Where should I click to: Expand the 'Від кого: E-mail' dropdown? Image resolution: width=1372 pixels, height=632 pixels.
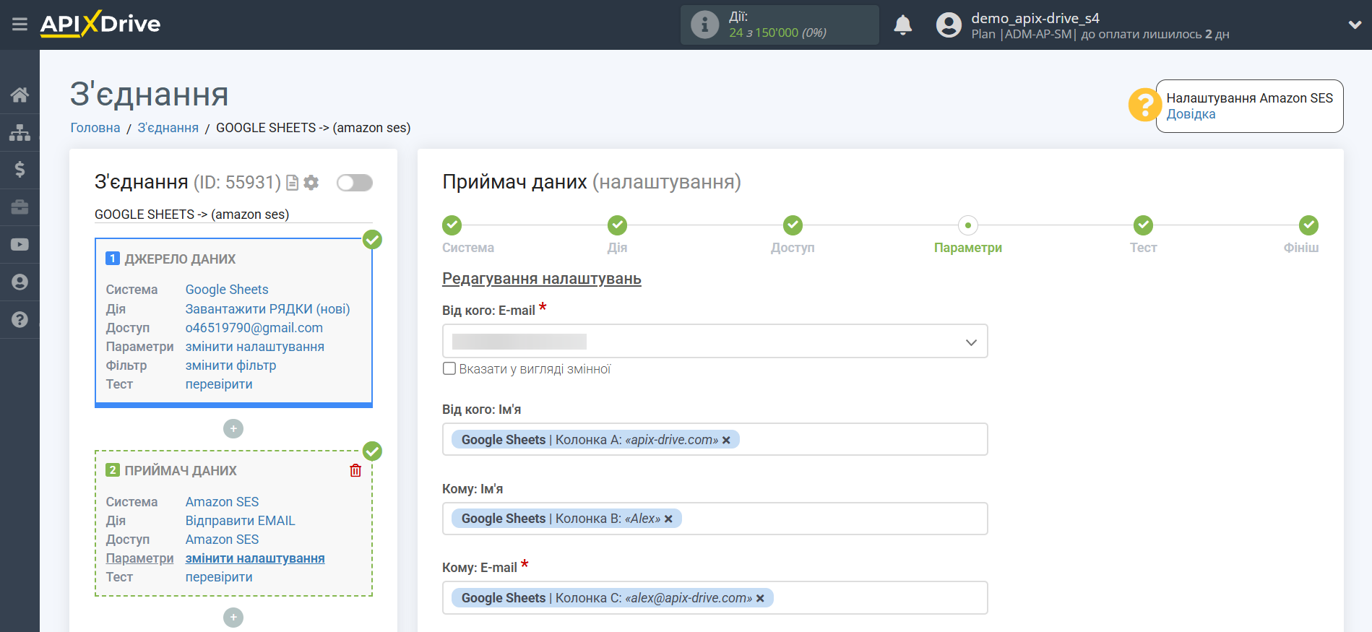pos(970,342)
